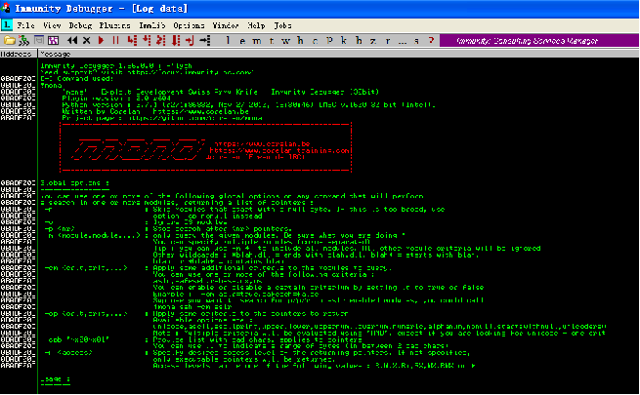Show threads with t button

[272, 40]
